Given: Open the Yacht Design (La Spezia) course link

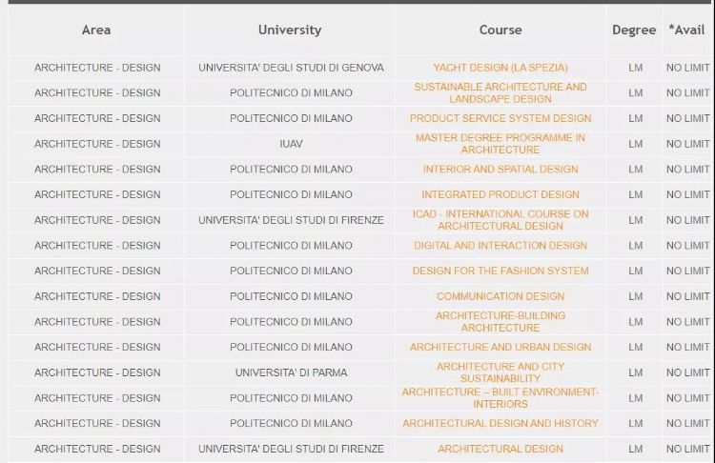Looking at the screenshot, I should [x=500, y=68].
